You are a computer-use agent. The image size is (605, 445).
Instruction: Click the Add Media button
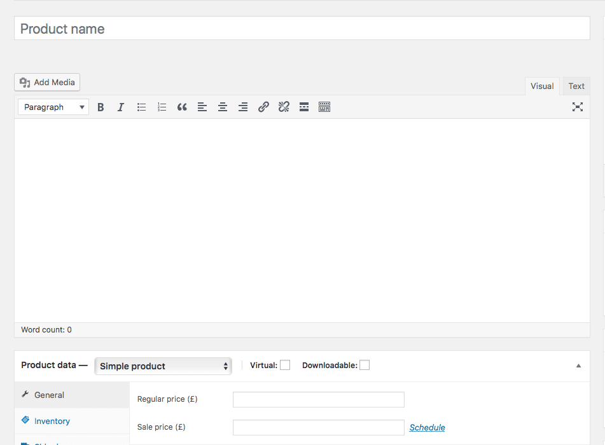tap(47, 82)
